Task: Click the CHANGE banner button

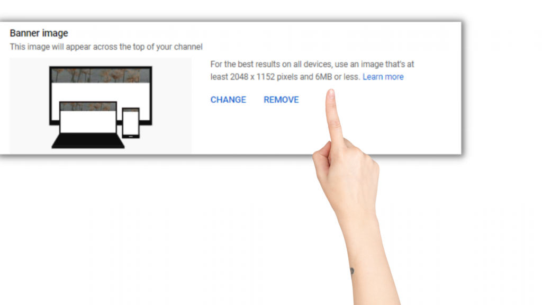Action: (x=228, y=100)
